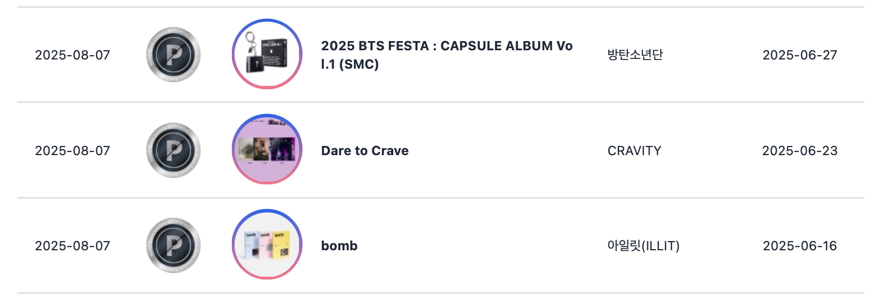Click the release date 2025-06-16
Image resolution: width=884 pixels, height=300 pixels.
(x=800, y=246)
